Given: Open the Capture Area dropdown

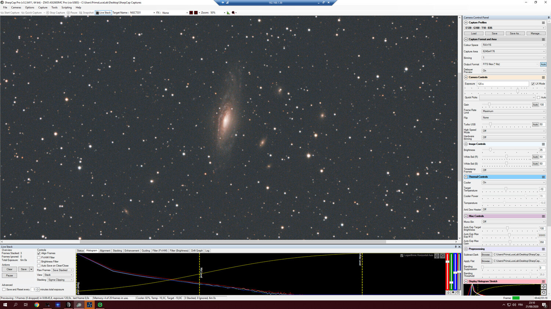Looking at the screenshot, I should (x=514, y=51).
